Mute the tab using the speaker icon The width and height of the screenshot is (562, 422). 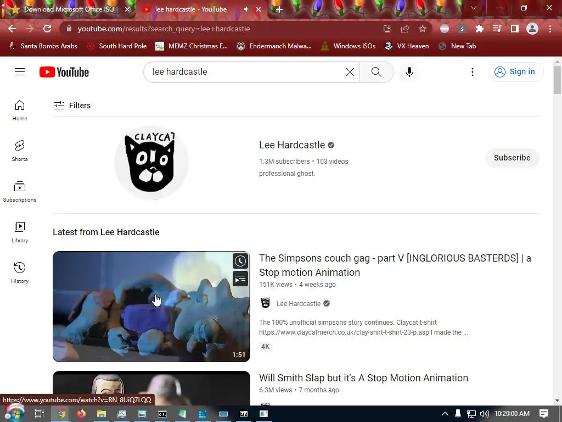point(246,9)
